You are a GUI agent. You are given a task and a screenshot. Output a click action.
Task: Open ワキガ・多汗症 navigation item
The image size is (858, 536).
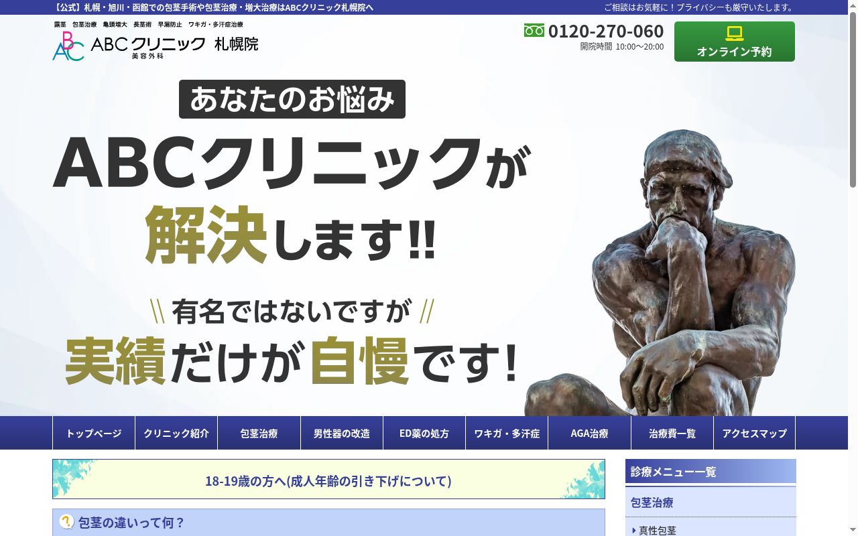pos(507,433)
